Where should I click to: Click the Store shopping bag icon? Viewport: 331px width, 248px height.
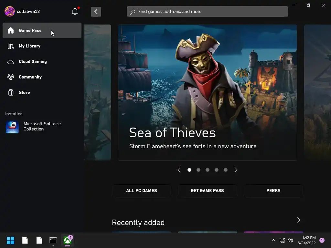(11, 92)
